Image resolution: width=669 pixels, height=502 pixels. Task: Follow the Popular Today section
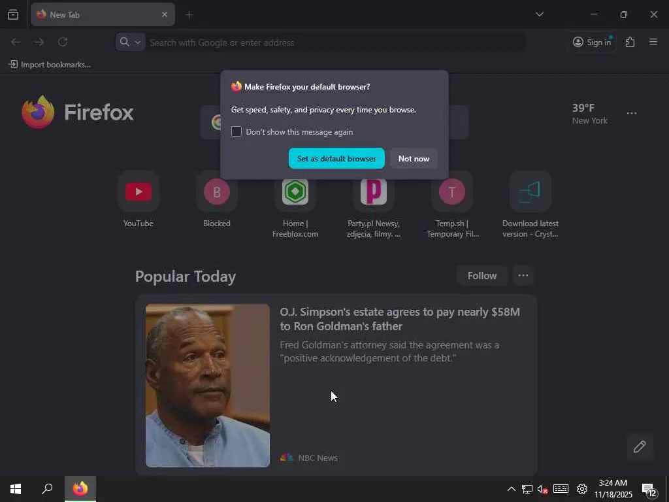click(481, 276)
